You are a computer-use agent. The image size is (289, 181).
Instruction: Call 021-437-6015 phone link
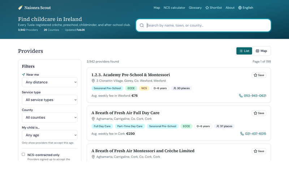[x=253, y=134]
